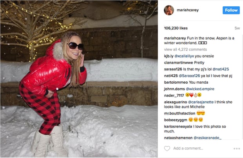Open the @rasikaranade_ mention link
The height and width of the screenshot is (158, 243).
[x=207, y=138]
